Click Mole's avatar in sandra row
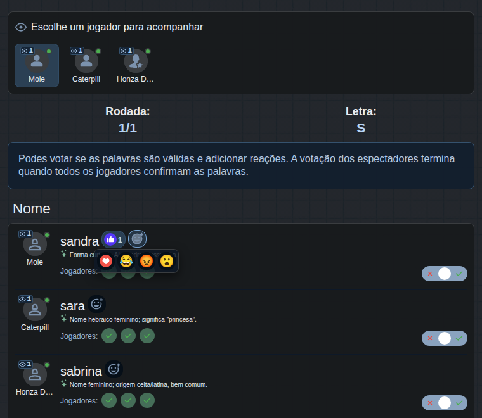The image size is (482, 418). click(35, 244)
